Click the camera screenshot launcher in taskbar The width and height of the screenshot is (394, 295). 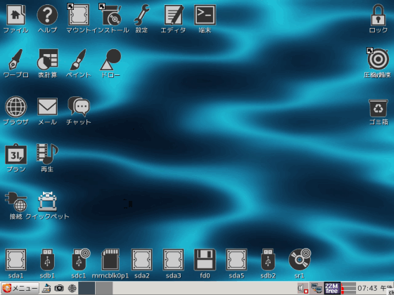(x=59, y=288)
